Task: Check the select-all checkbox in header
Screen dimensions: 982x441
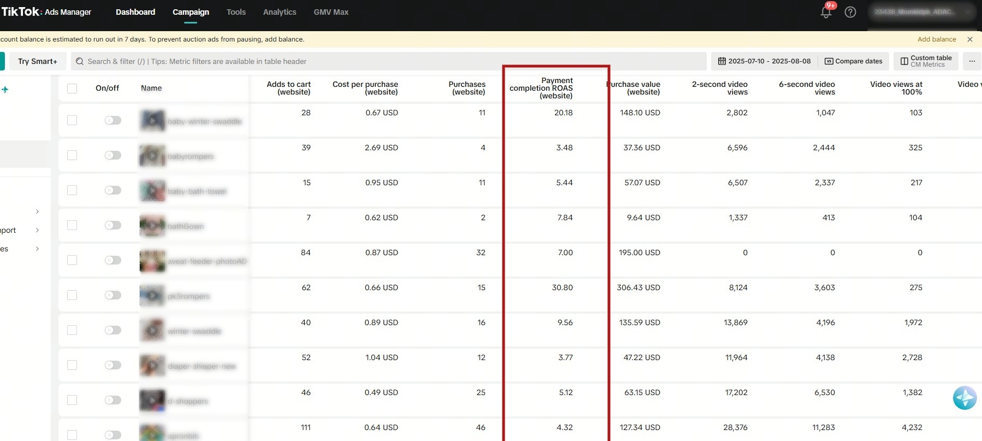Action: point(72,89)
